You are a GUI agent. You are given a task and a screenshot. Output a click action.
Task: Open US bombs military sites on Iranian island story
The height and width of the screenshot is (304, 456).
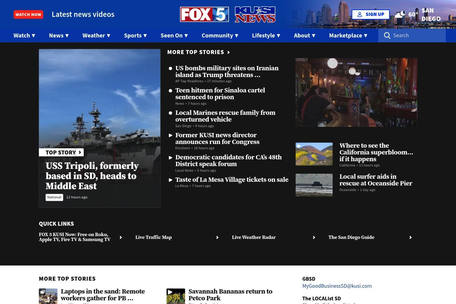coord(227,72)
